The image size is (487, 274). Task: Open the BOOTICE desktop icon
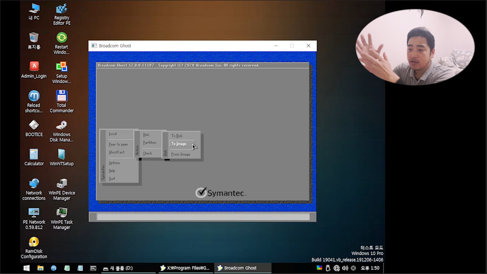34,128
